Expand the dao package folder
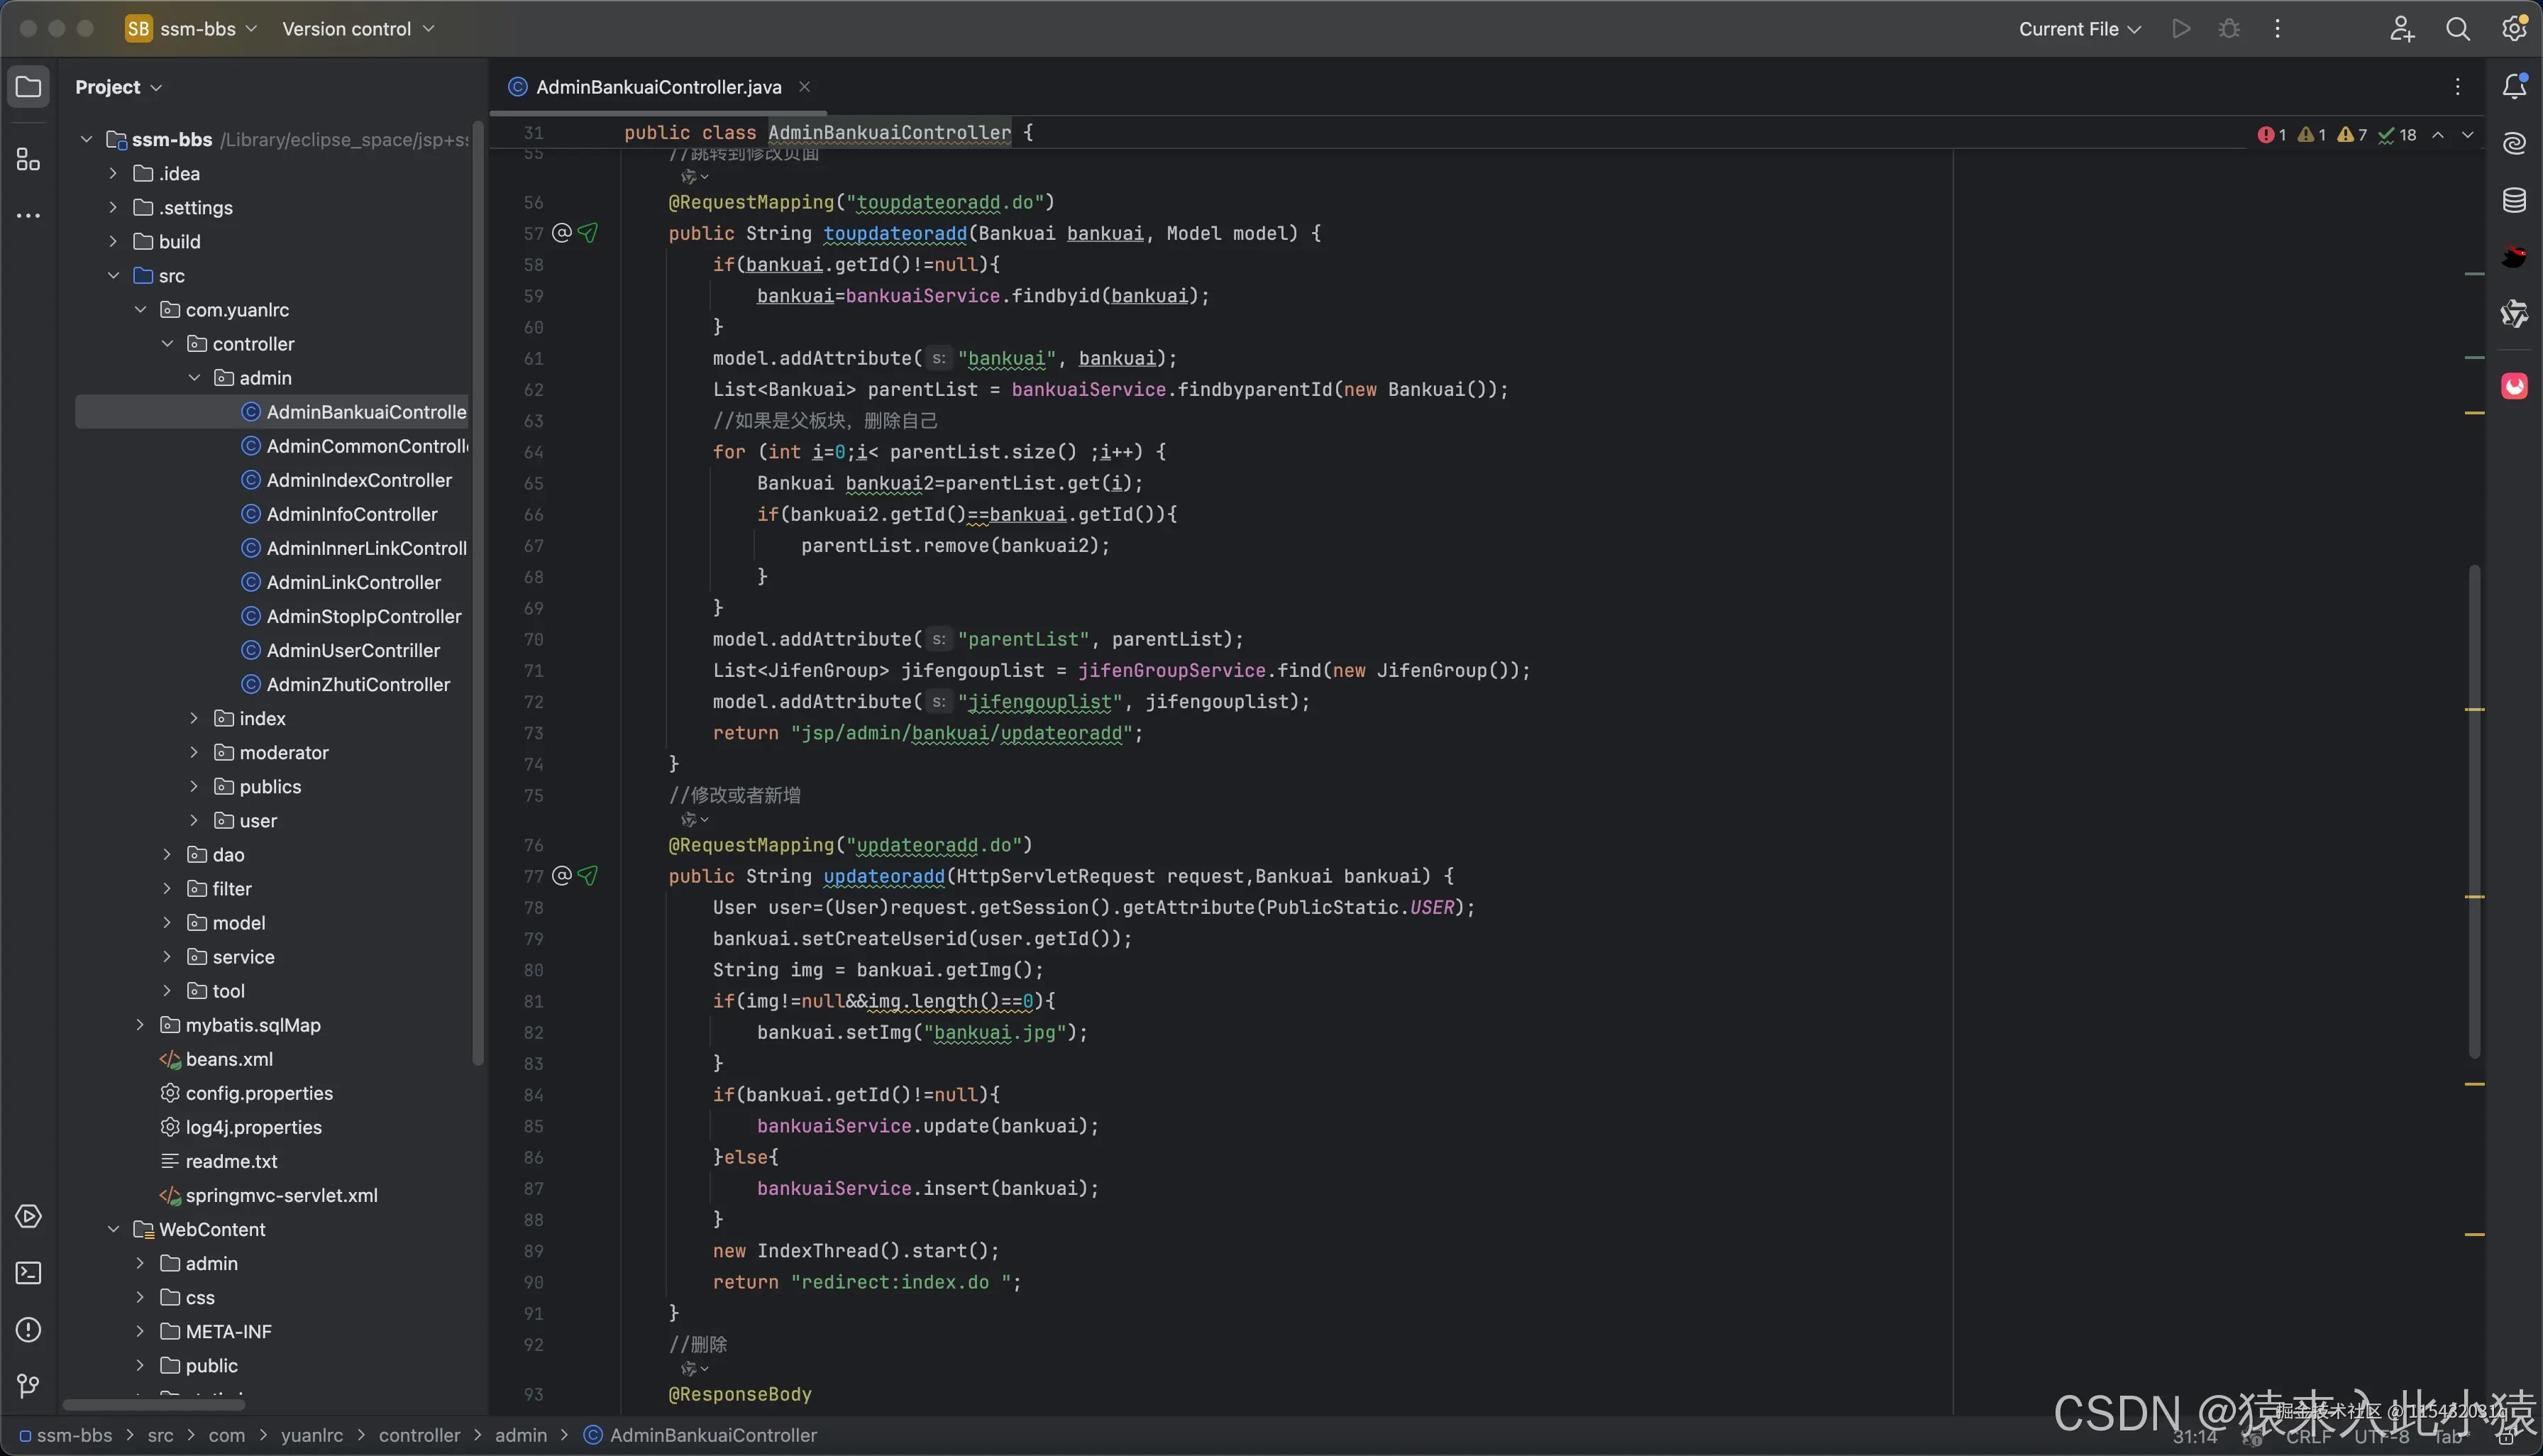The height and width of the screenshot is (1456, 2543). tap(168, 855)
